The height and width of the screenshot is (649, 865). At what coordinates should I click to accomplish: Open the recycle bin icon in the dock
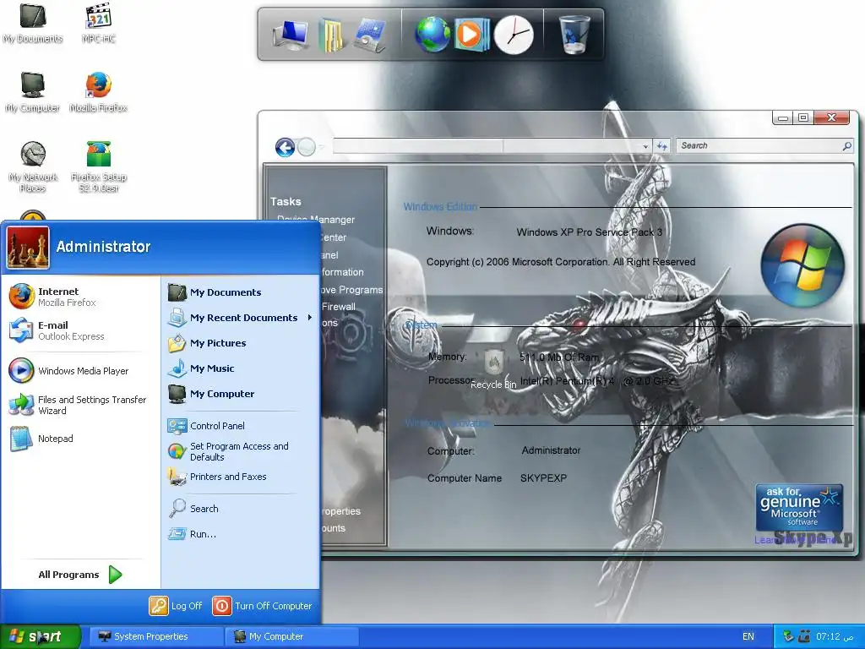574,34
